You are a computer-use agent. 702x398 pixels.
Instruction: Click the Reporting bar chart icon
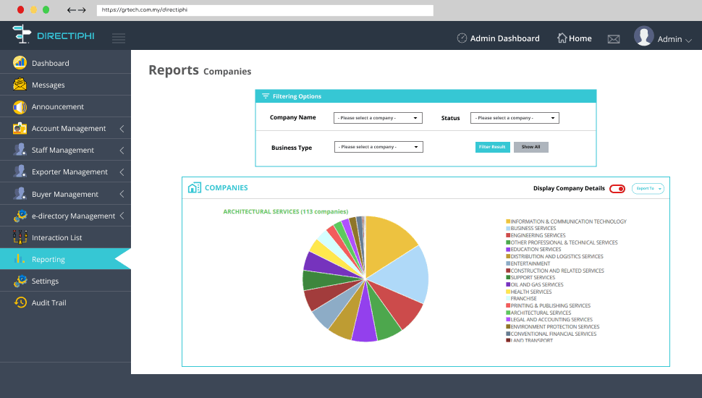point(19,259)
